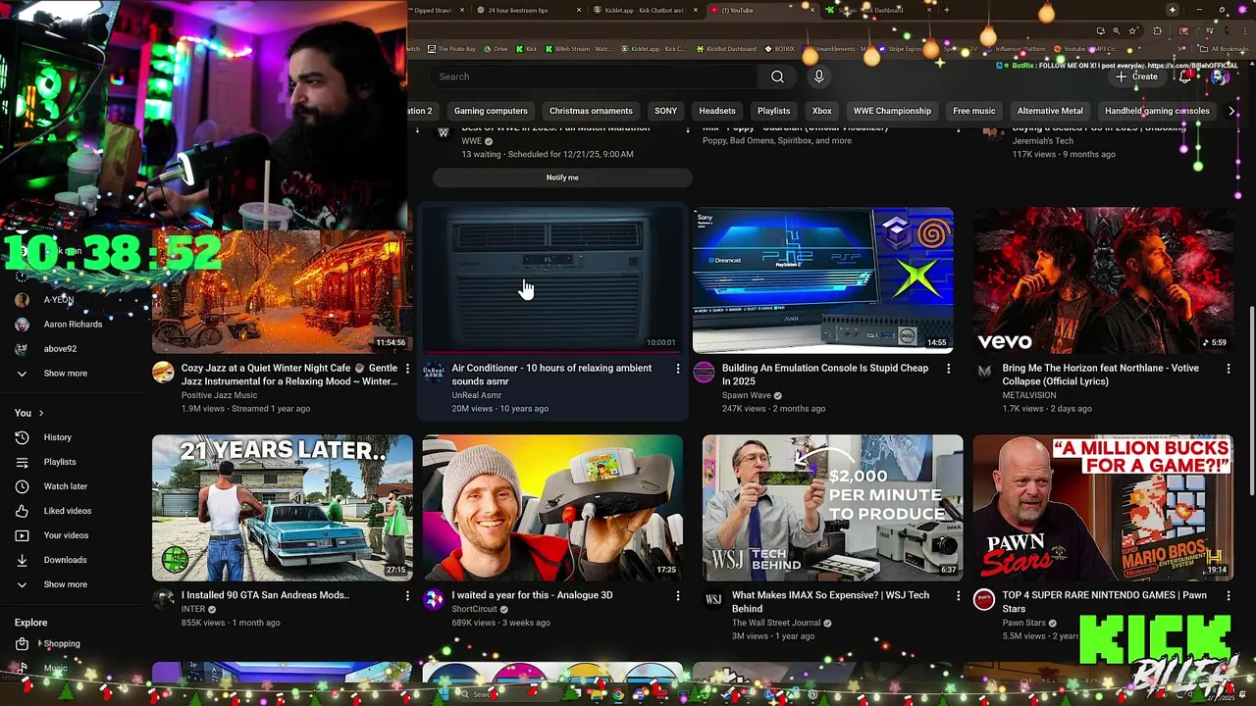Open Shopping under Explore
The width and height of the screenshot is (1256, 706).
click(61, 644)
